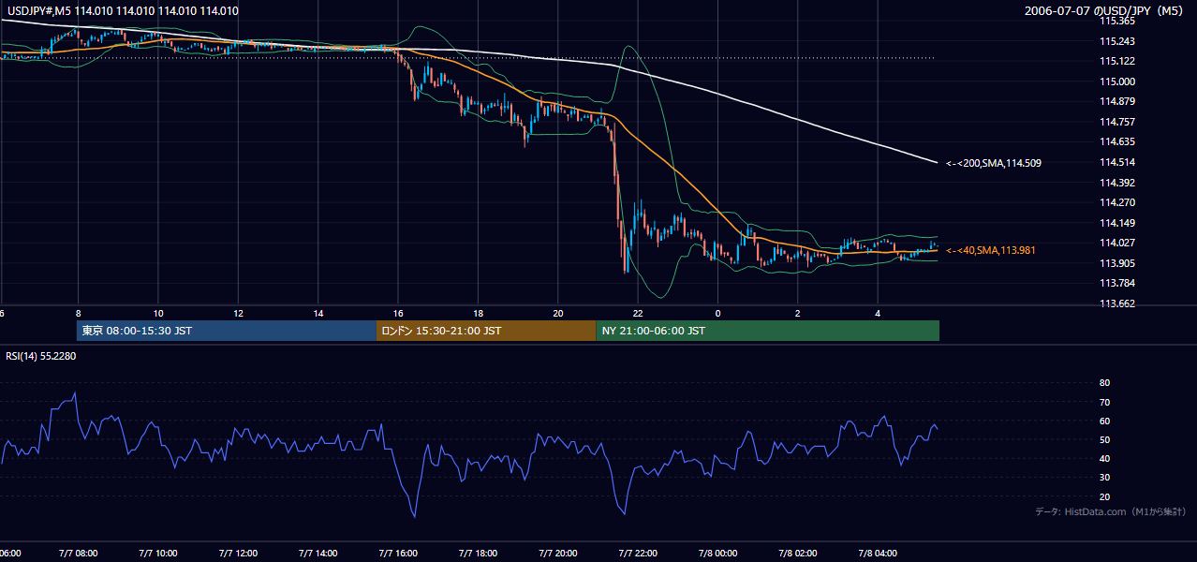The image size is (1197, 562).
Task: Click RSI scale value 30
Action: click(1105, 478)
